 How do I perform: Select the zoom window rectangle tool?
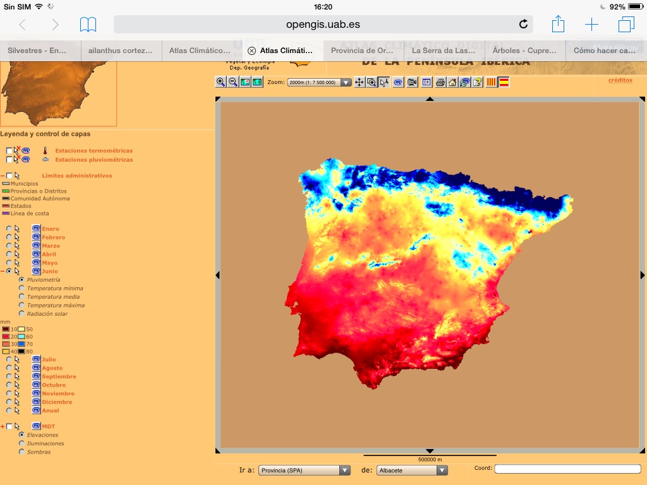pyautogui.click(x=372, y=82)
